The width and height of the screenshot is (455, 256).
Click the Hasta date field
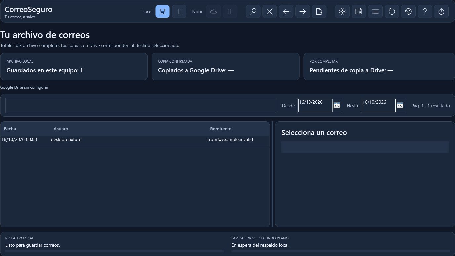pyautogui.click(x=379, y=105)
